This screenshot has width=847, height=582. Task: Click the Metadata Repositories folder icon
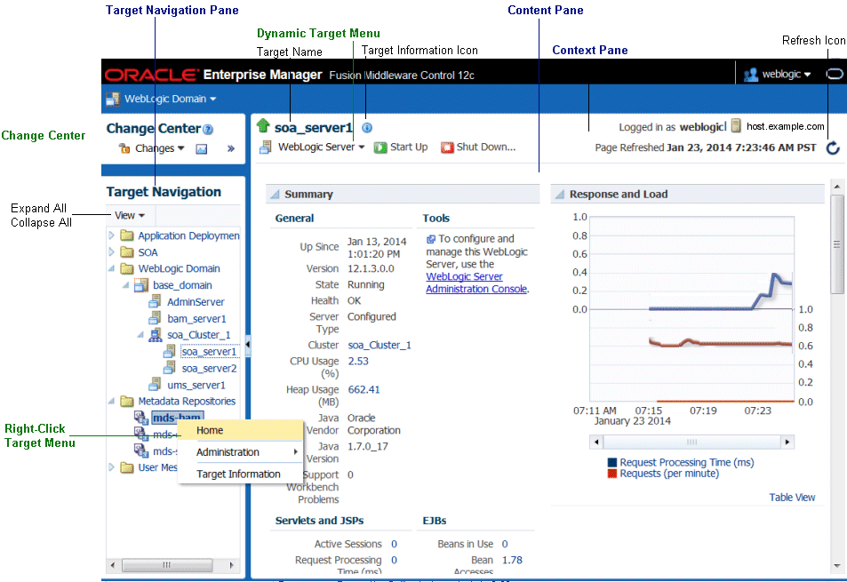(x=127, y=401)
